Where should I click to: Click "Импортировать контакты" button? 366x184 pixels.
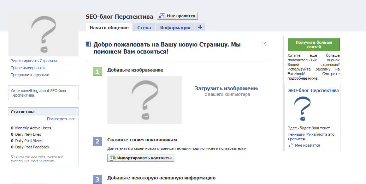point(141,158)
